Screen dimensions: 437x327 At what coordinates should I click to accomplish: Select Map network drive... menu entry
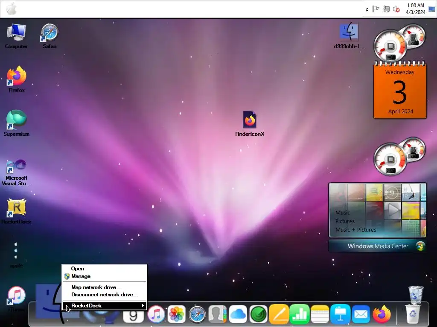(96, 287)
